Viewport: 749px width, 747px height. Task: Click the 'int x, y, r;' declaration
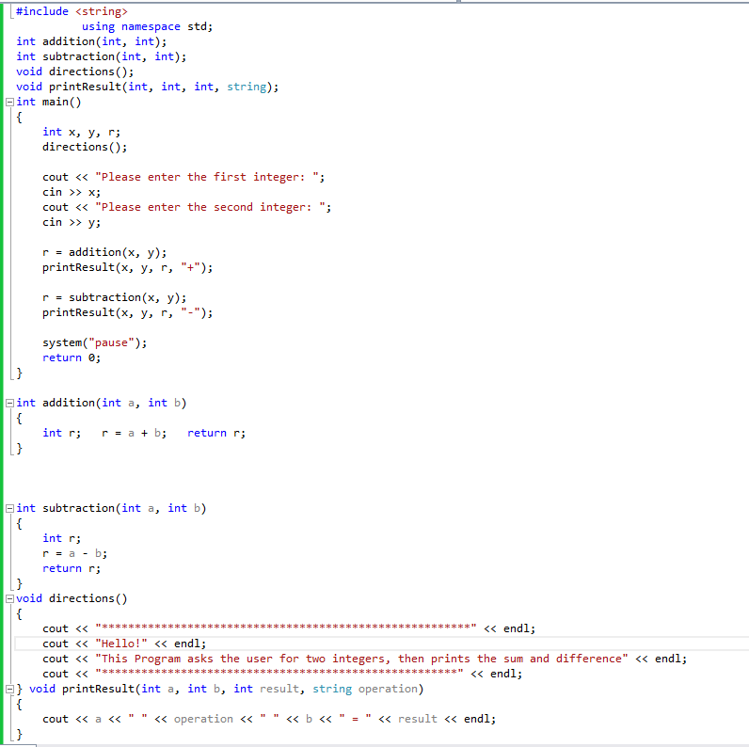(x=81, y=132)
